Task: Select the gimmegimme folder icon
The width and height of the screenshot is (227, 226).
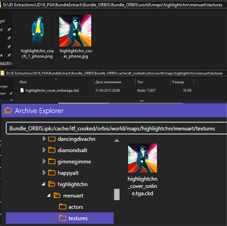Action: 52,161
